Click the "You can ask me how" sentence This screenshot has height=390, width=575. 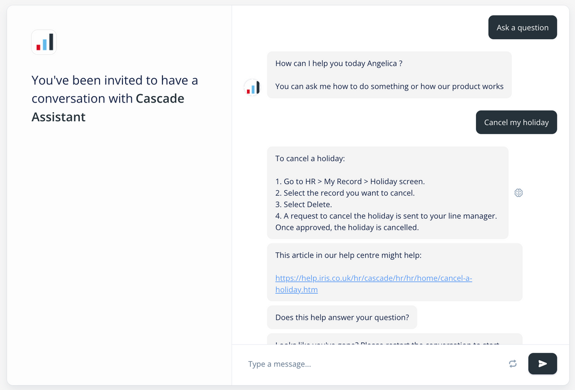389,87
